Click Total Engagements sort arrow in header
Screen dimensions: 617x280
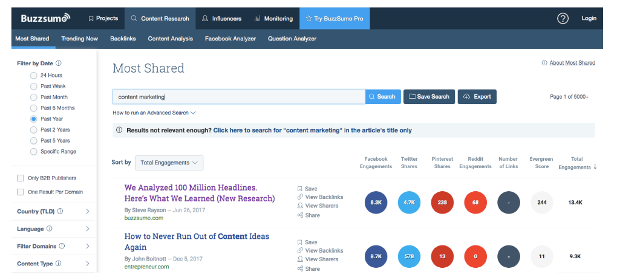(595, 167)
